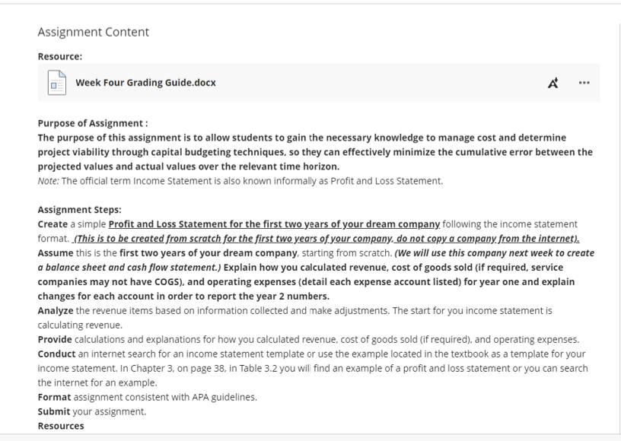Click the bold word 'Analyze'
This screenshot has width=621, height=441.
pyautogui.click(x=56, y=311)
